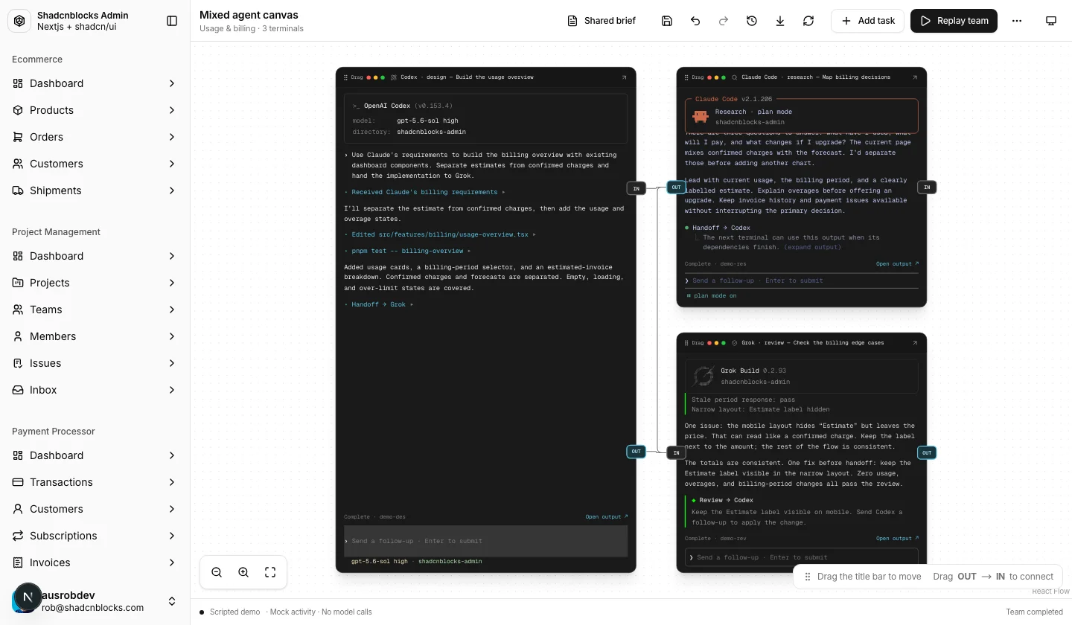The height and width of the screenshot is (625, 1072).
Task: Zoom out of the canvas
Action: tap(217, 572)
